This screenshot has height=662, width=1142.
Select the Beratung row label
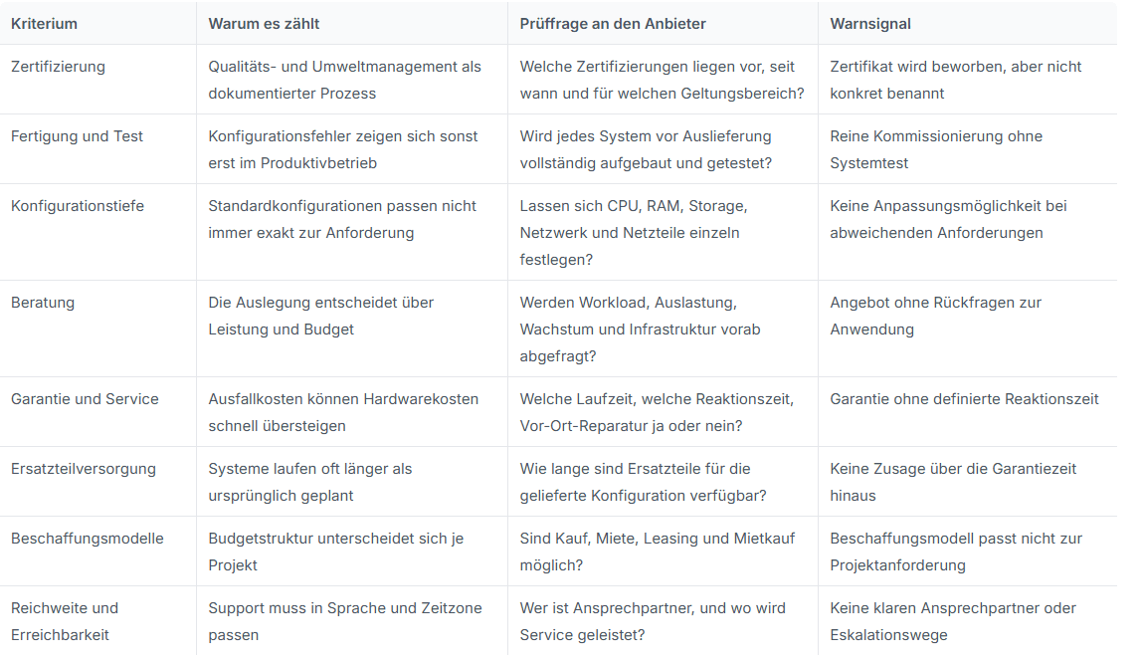pos(42,303)
